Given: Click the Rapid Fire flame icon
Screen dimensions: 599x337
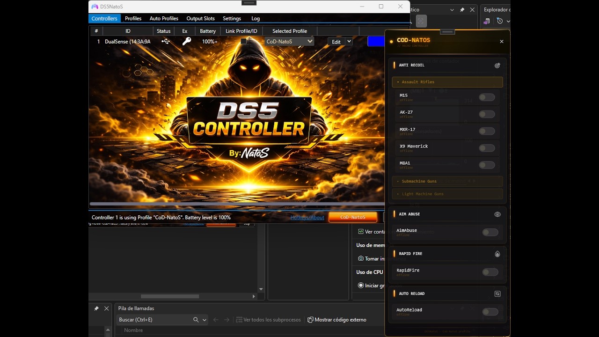Looking at the screenshot, I should [497, 254].
